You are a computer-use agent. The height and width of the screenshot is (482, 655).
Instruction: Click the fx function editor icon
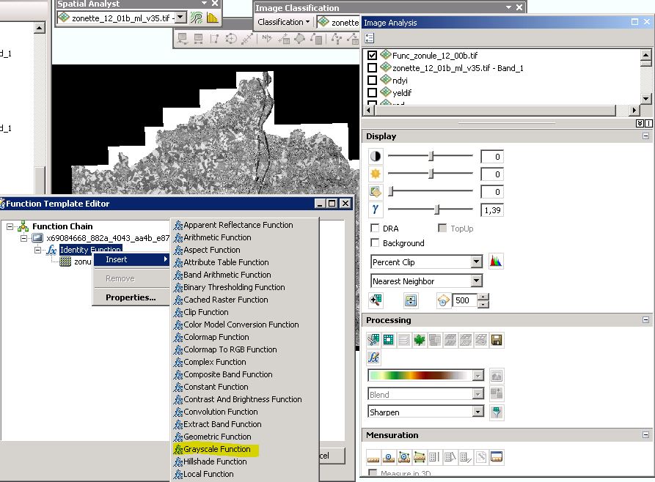(x=373, y=357)
